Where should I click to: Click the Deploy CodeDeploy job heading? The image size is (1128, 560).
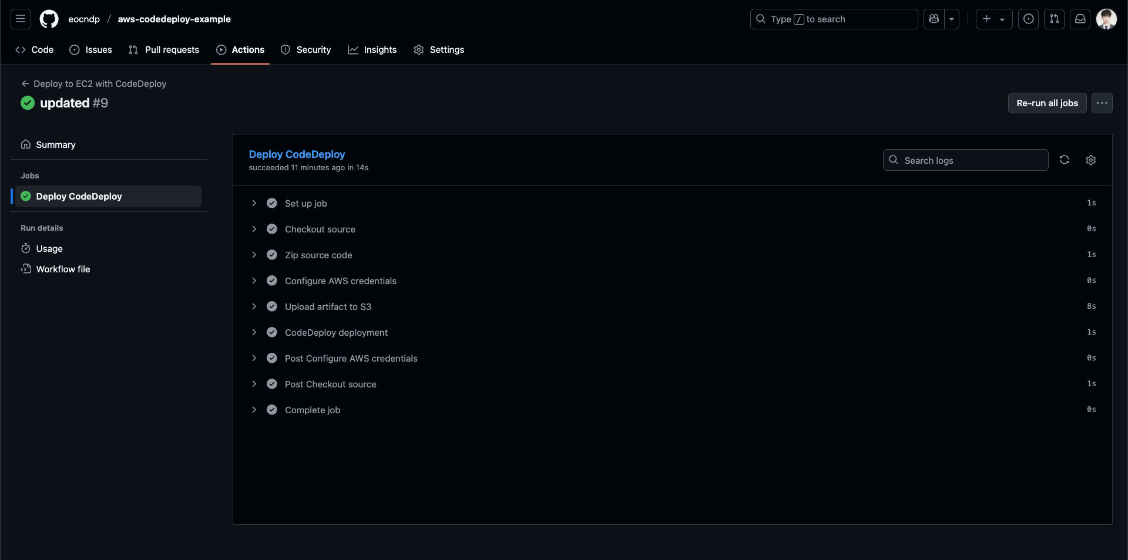[297, 154]
